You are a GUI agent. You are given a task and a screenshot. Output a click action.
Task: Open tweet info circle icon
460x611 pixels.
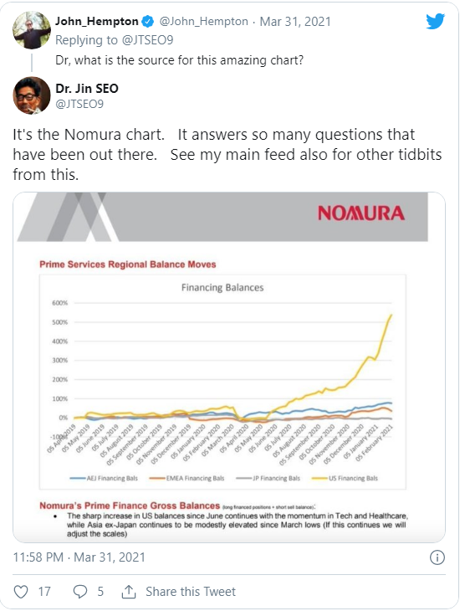coord(437,557)
